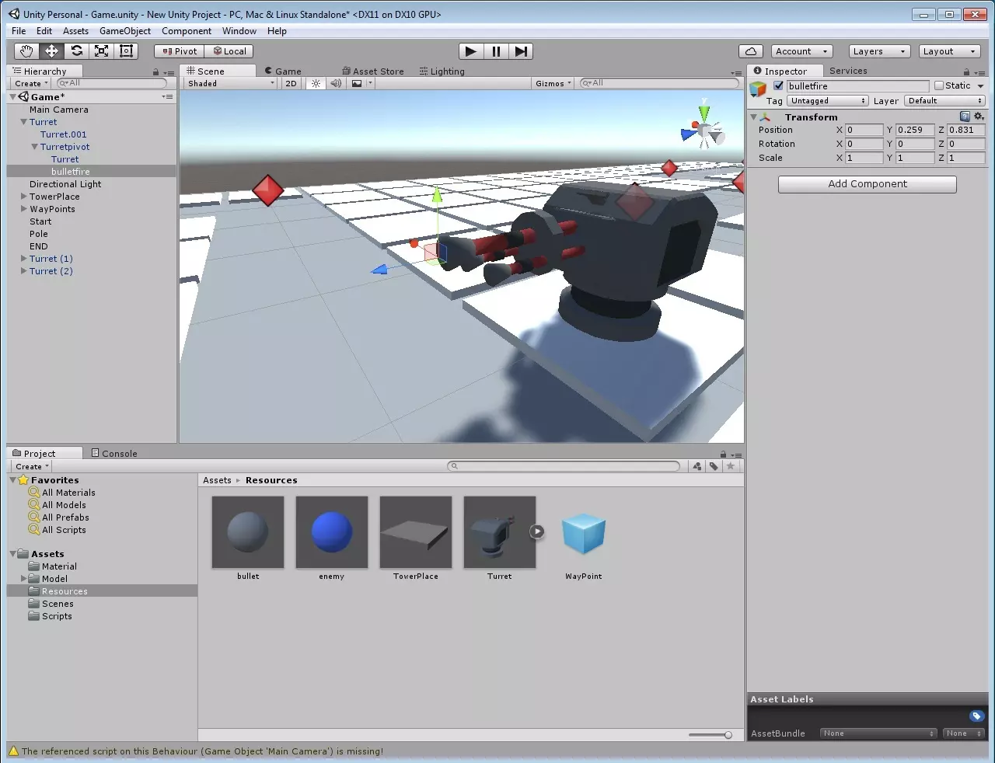This screenshot has width=995, height=763.
Task: Toggle scene audio speaker icon
Action: point(336,83)
